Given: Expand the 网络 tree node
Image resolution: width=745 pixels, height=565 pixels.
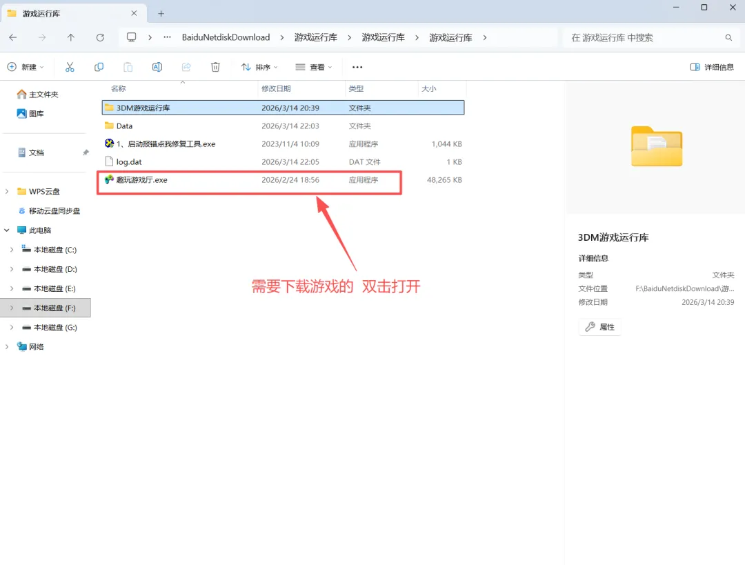Looking at the screenshot, I should [7, 347].
